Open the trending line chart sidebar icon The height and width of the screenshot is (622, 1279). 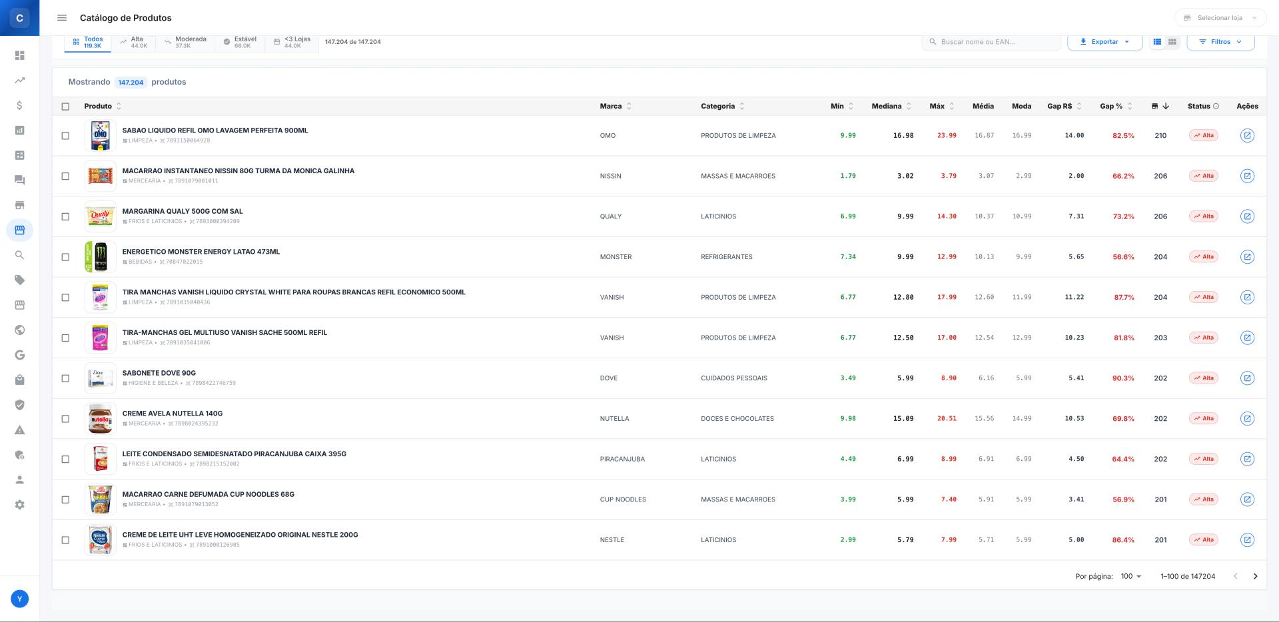(19, 81)
